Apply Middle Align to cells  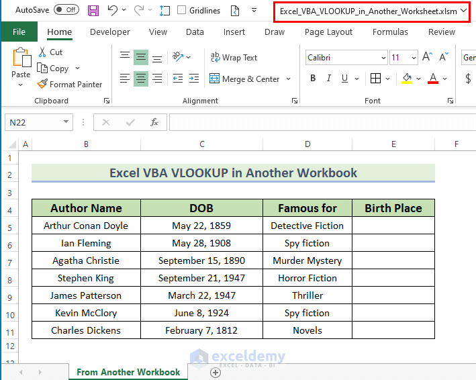pos(141,57)
